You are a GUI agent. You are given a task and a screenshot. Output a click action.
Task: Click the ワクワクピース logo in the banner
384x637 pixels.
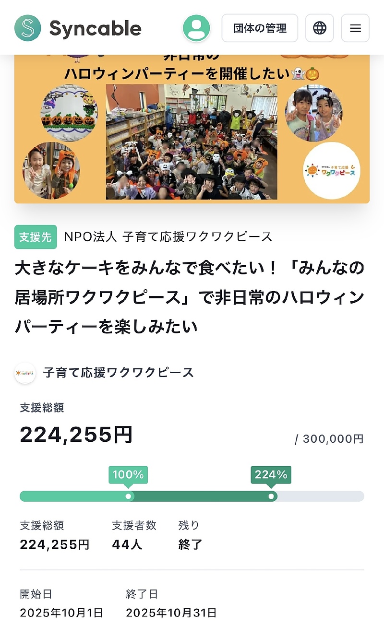click(332, 170)
